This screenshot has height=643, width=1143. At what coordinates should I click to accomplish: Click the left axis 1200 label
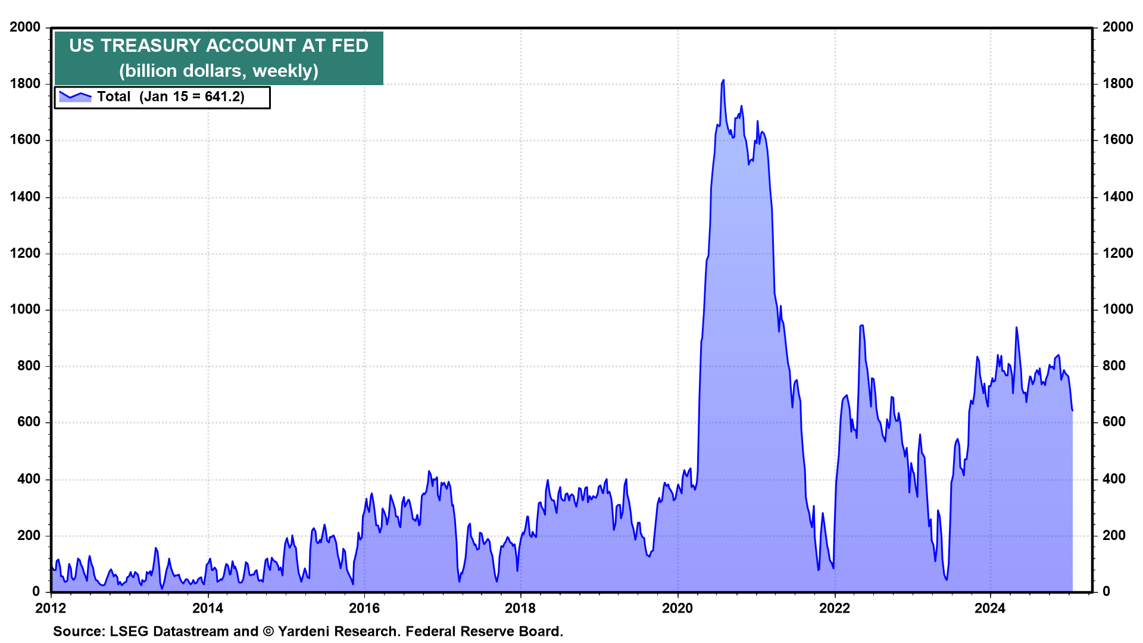click(x=25, y=253)
